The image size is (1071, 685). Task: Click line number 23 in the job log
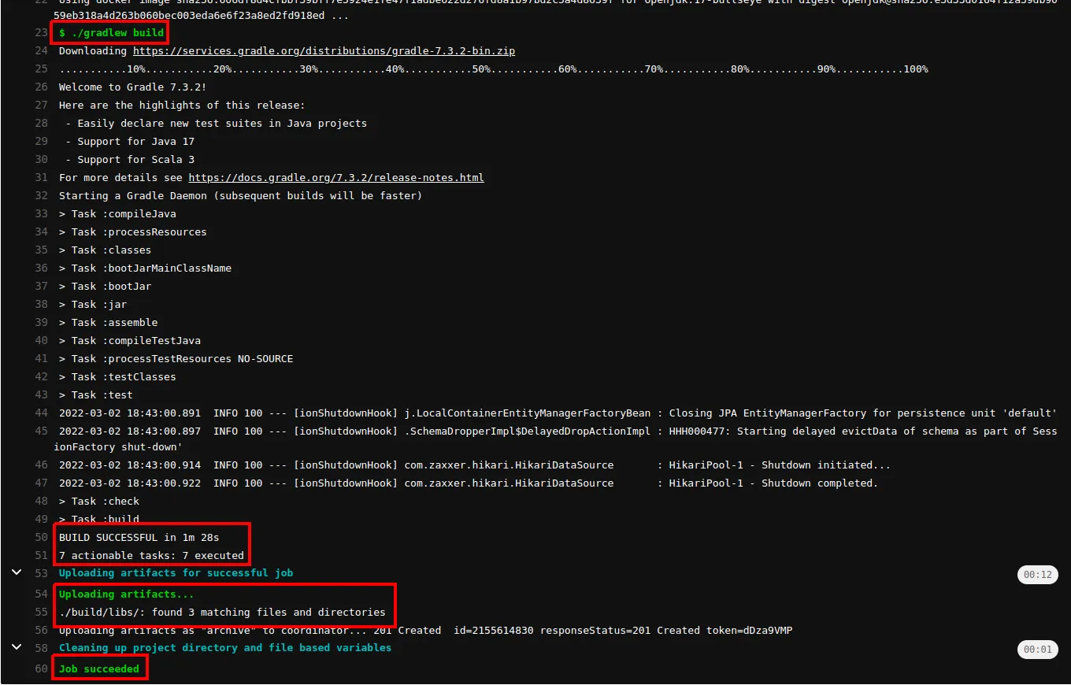tap(42, 33)
